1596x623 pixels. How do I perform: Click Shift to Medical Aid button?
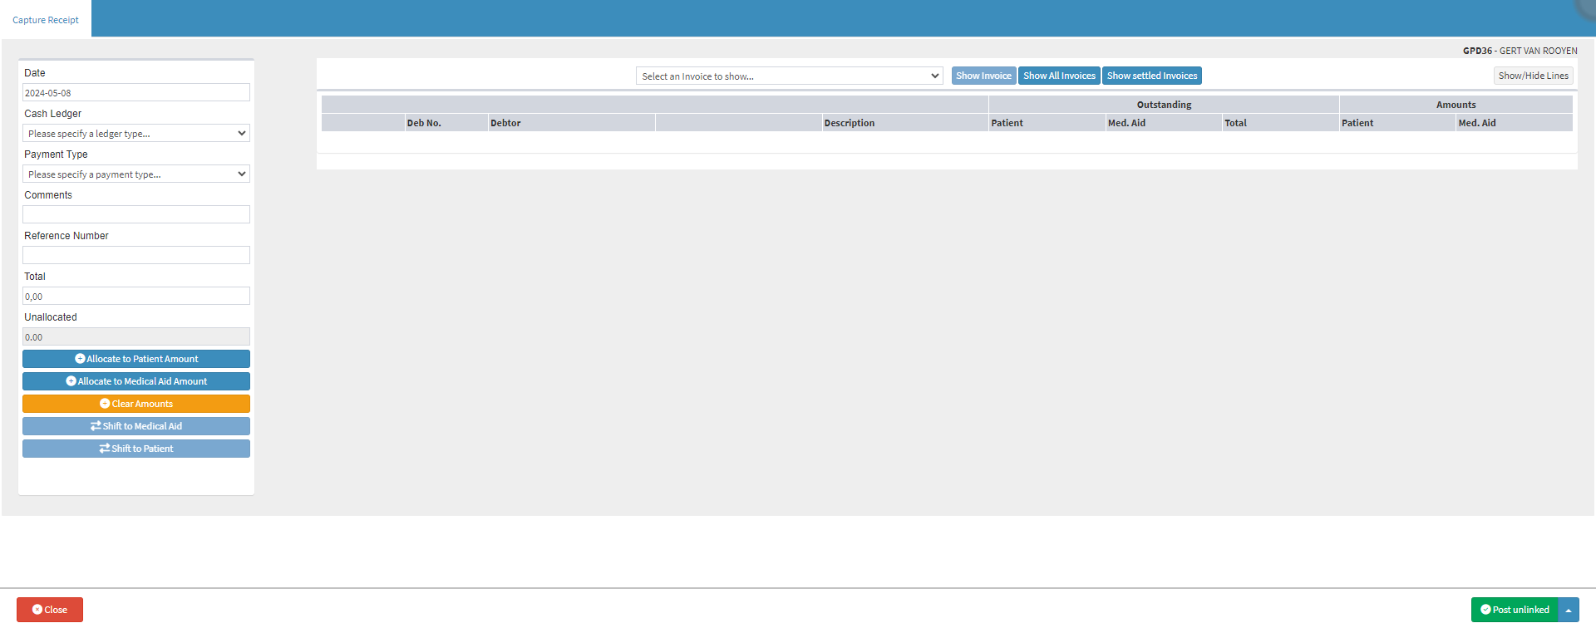point(136,426)
